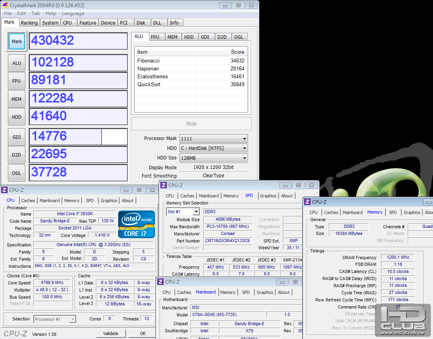Screen dimensions: 433x339
Task: Open Caches tab in the CPU-Z CPU window
Action: pyautogui.click(x=28, y=201)
